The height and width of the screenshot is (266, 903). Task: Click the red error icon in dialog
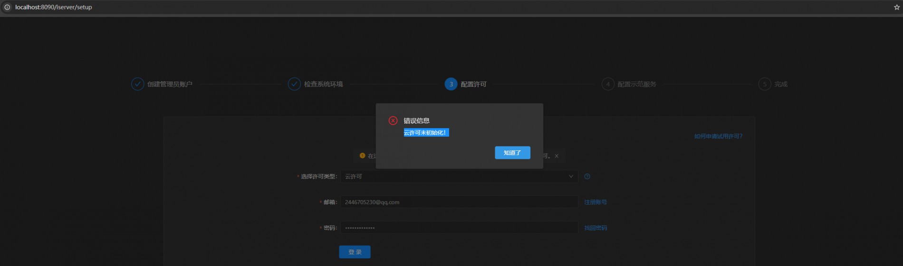393,120
